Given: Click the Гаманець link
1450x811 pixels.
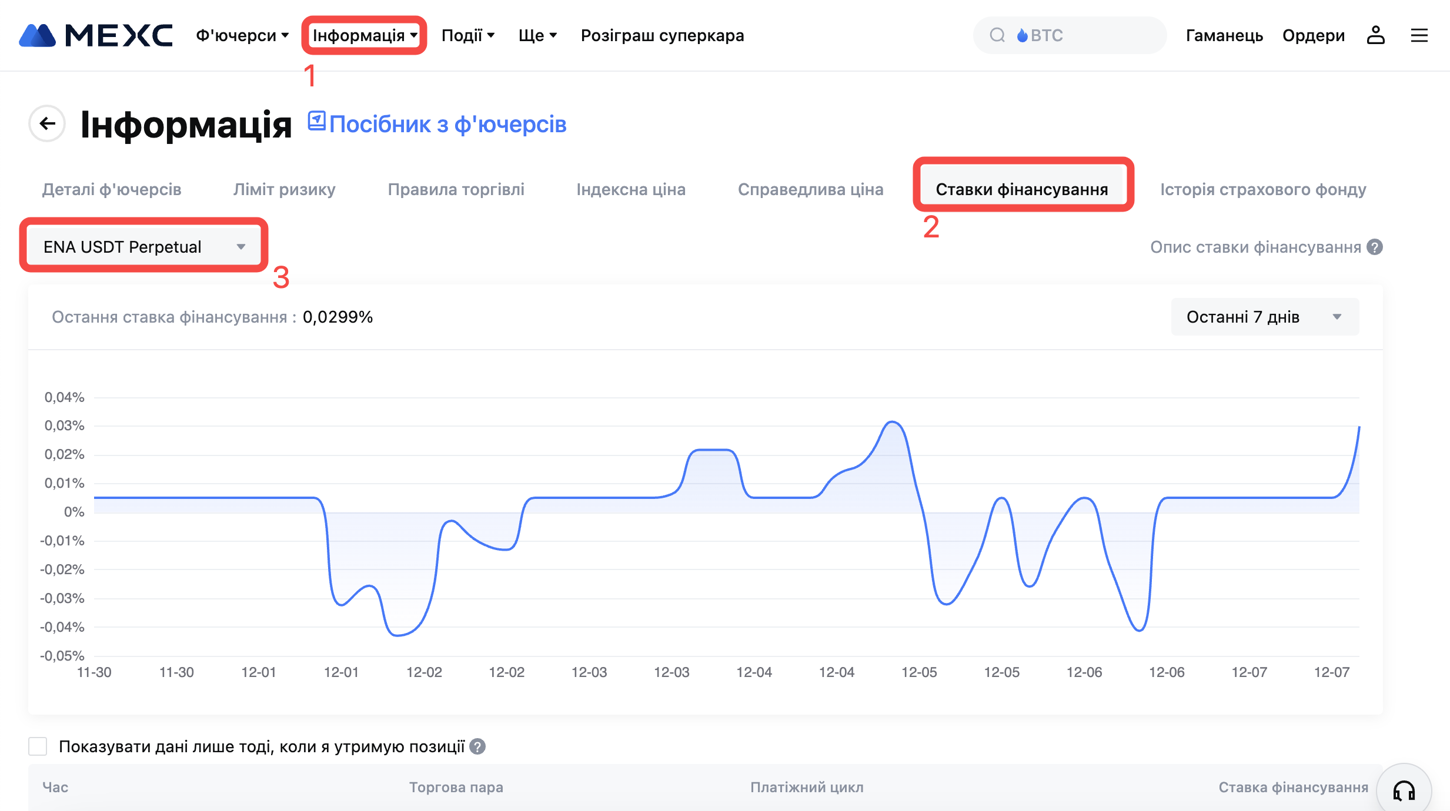Looking at the screenshot, I should pyautogui.click(x=1224, y=35).
